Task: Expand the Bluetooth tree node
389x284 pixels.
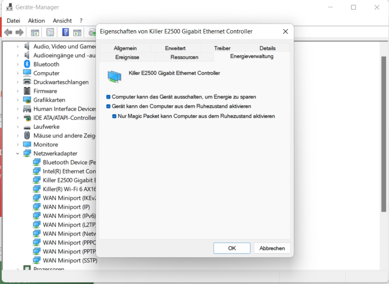Action: [17, 64]
